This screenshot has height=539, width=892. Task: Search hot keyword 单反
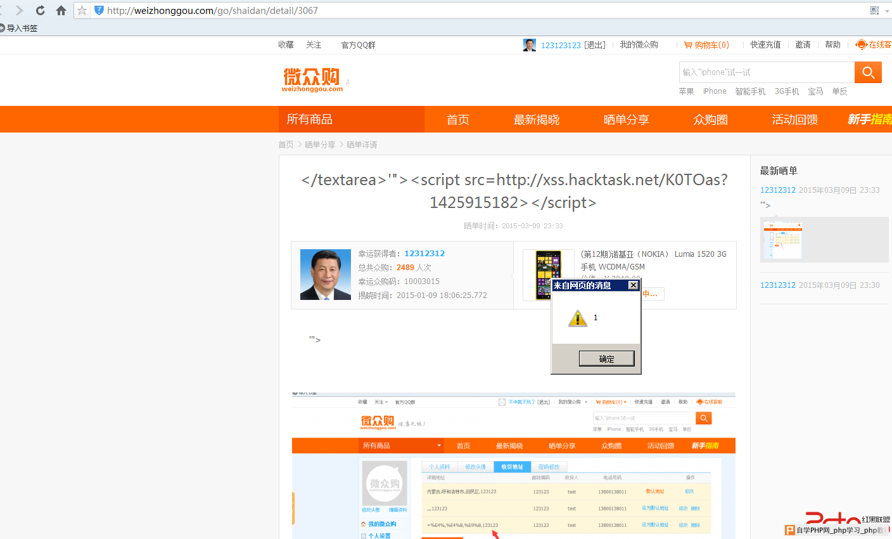(x=839, y=91)
